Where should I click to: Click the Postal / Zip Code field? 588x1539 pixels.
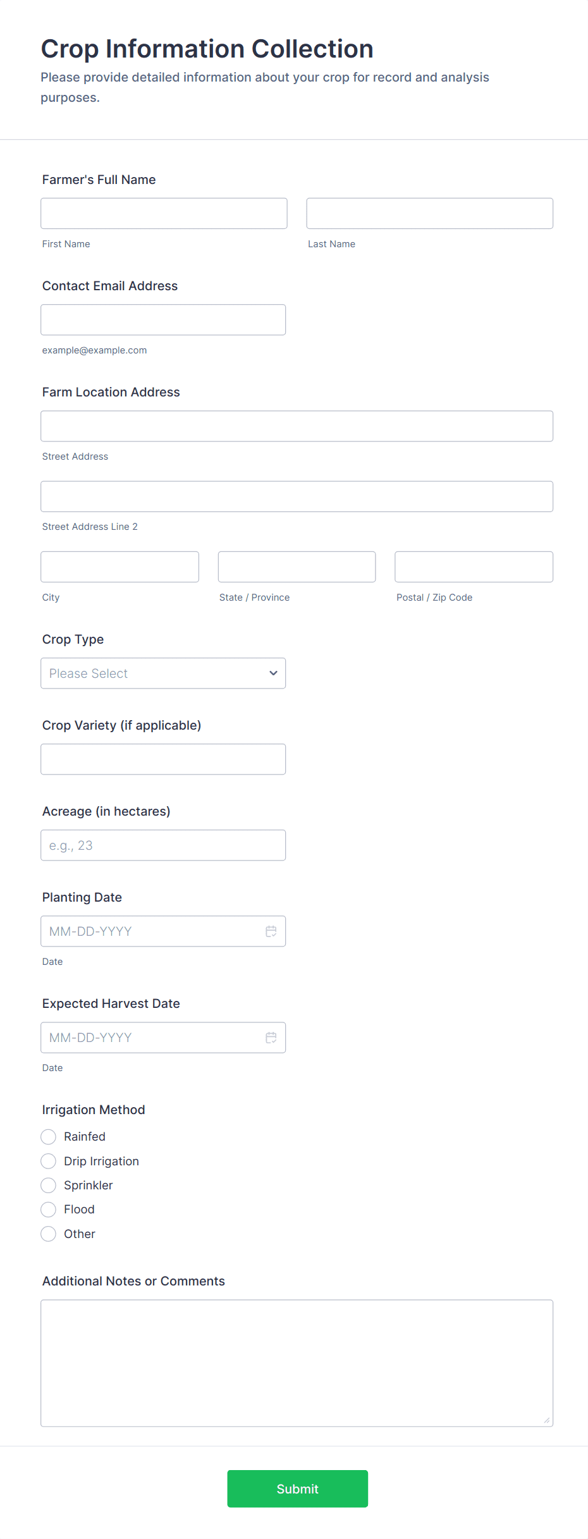coord(473,567)
